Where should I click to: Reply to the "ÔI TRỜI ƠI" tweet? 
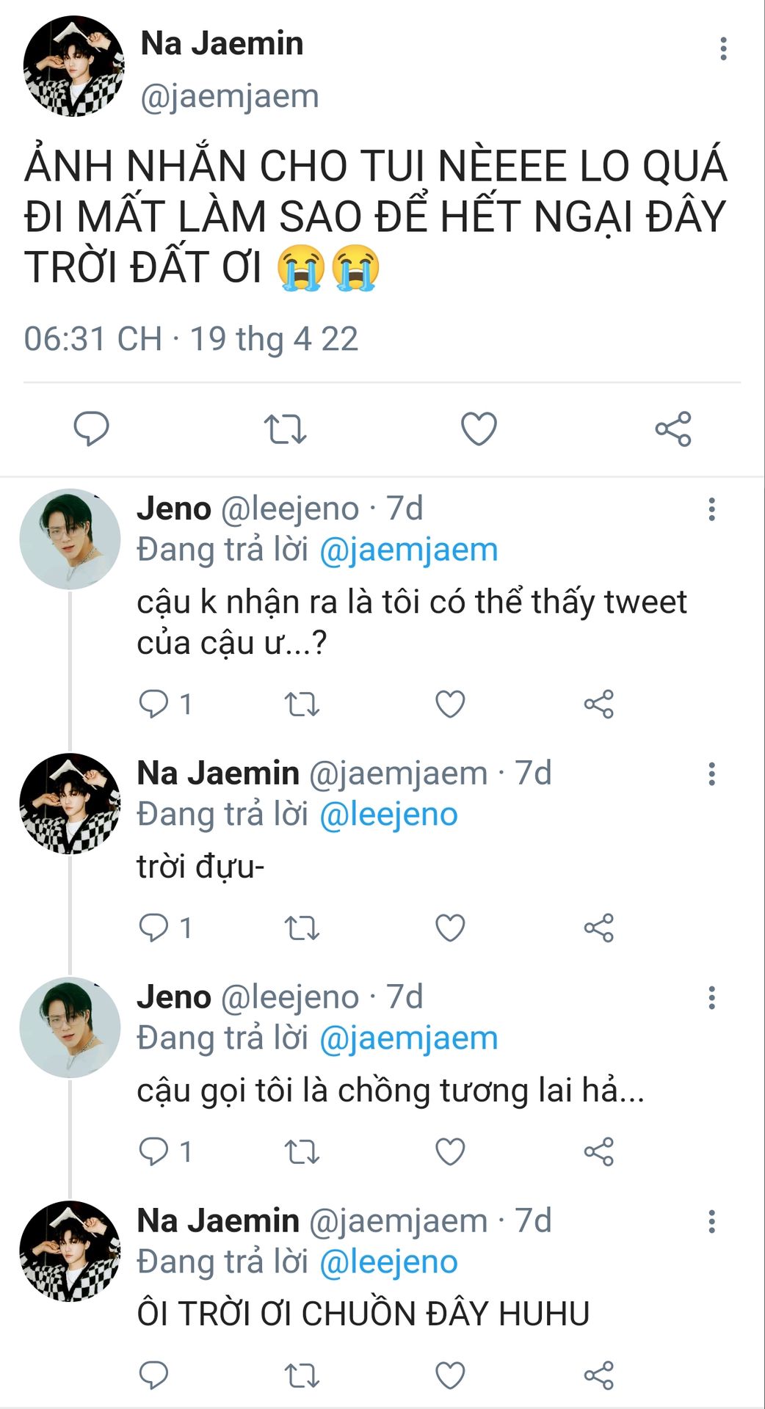click(x=154, y=1375)
